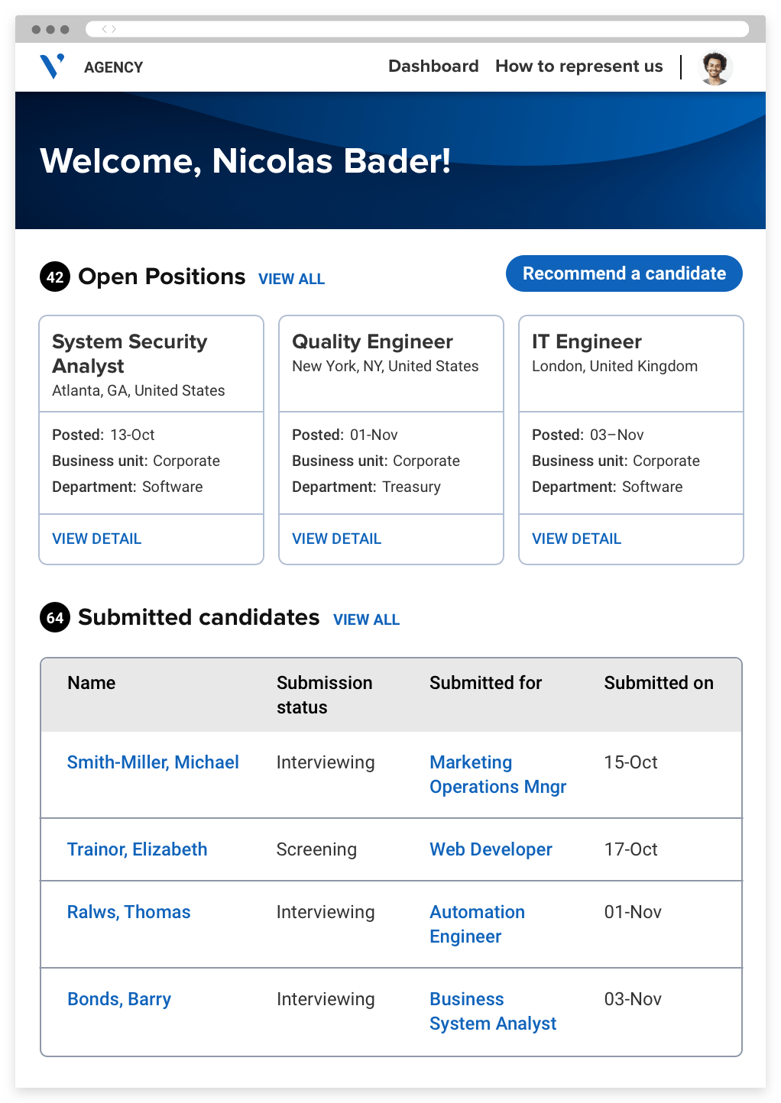Open the user profile avatar
Image resolution: width=781 pixels, height=1103 pixels.
tap(715, 67)
